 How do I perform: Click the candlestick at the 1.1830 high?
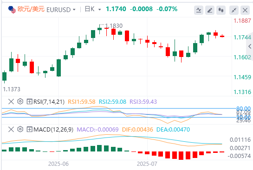click(x=99, y=29)
